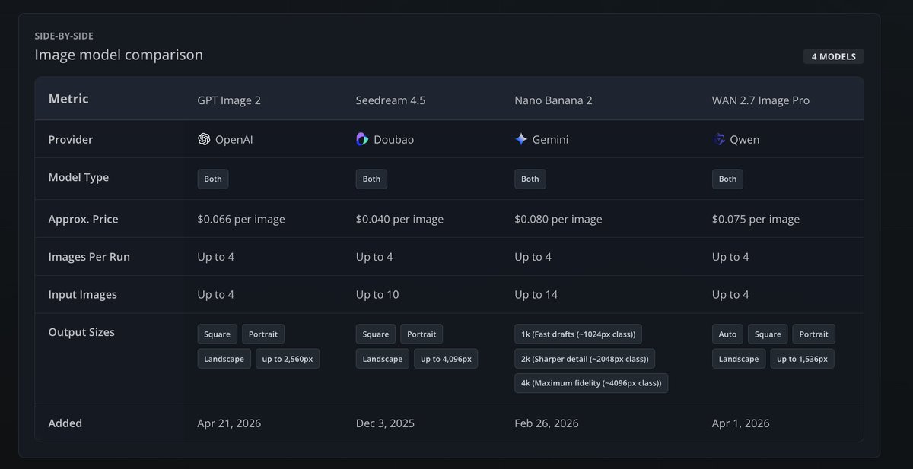Click the Images Per Run row label

click(x=89, y=257)
